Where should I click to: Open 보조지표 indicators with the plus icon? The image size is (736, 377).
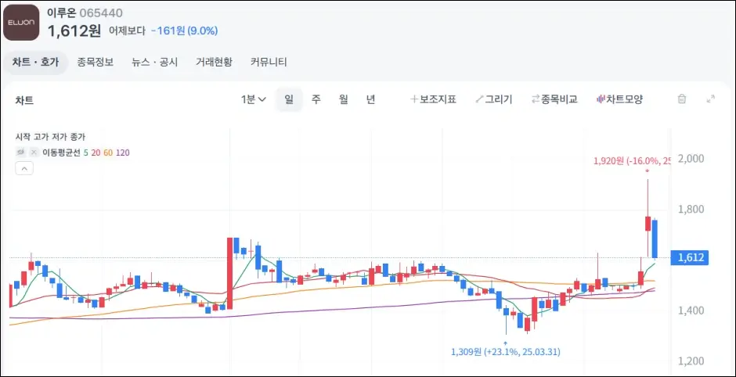[433, 99]
